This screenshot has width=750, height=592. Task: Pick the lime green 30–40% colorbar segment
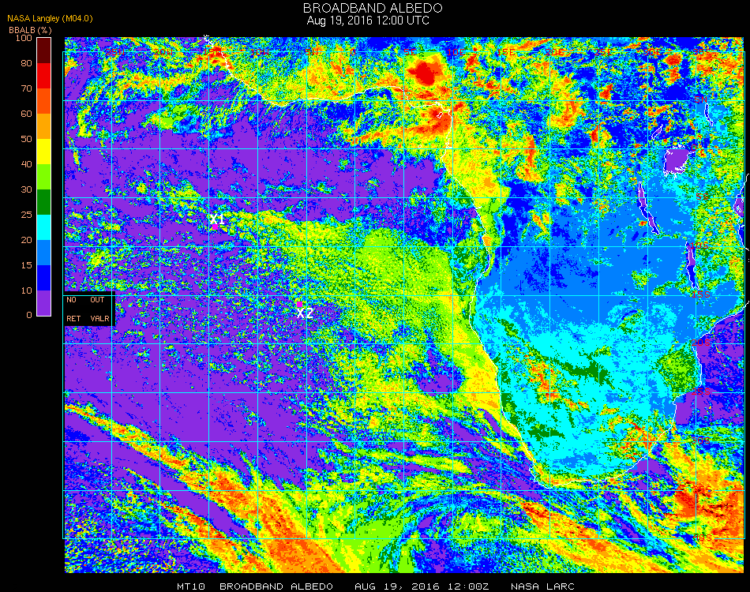[x=44, y=177]
